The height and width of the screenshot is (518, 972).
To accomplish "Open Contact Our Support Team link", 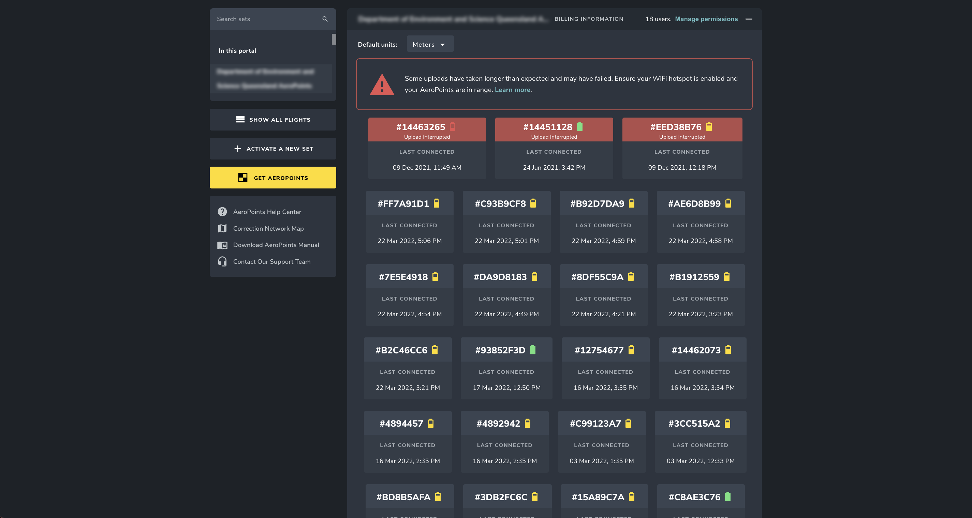I will pos(272,262).
